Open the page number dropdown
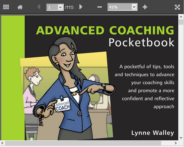This screenshot has width=184, height=147. click(60, 7)
